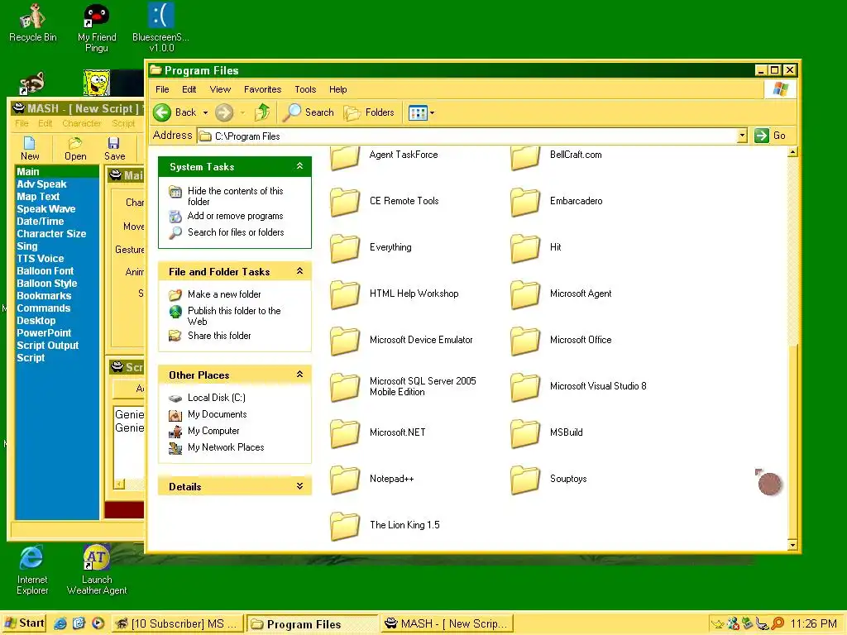847x635 pixels.
Task: Select Launch Weather Agent desktop icon
Action: (x=97, y=571)
